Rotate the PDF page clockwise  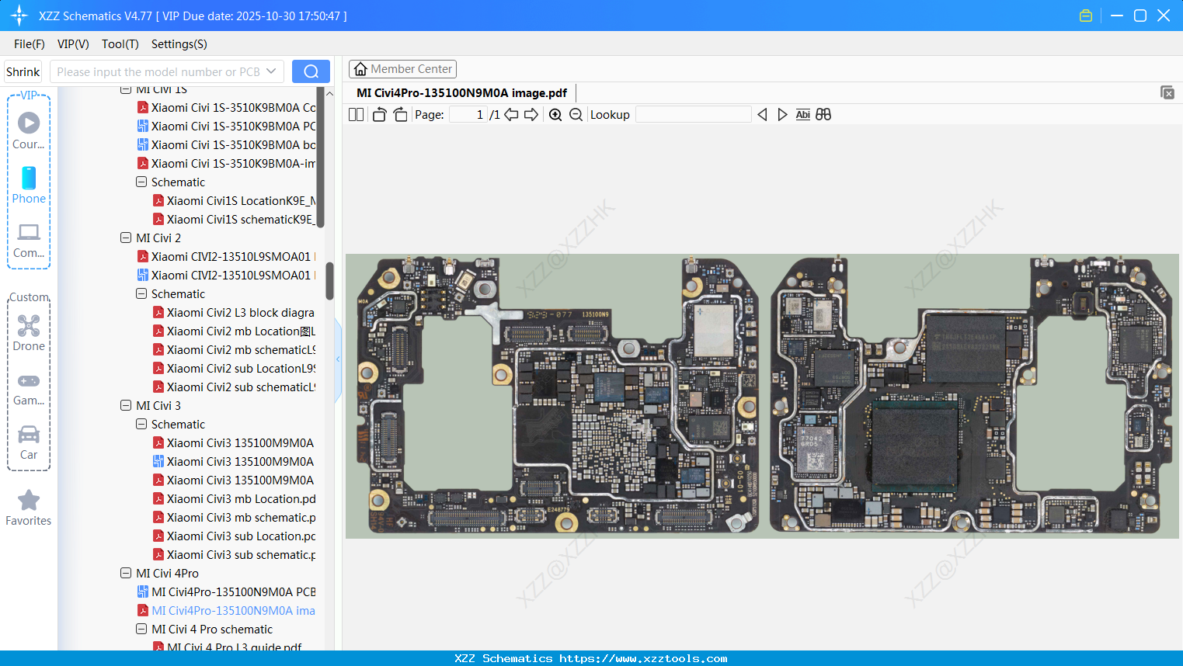pyautogui.click(x=400, y=113)
